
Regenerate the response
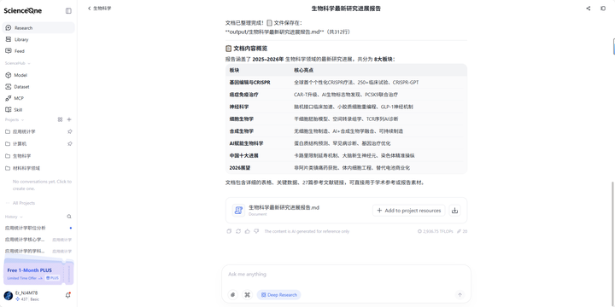(238, 231)
